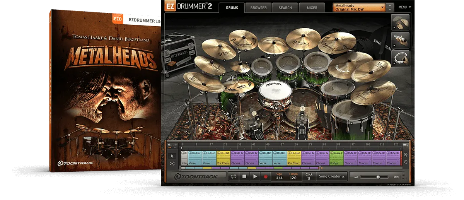
Task: Audition the shaker percussion instrument
Action: [401, 40]
